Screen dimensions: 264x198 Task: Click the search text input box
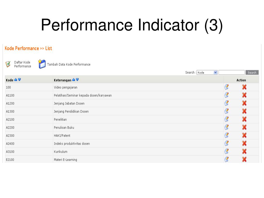click(x=232, y=72)
